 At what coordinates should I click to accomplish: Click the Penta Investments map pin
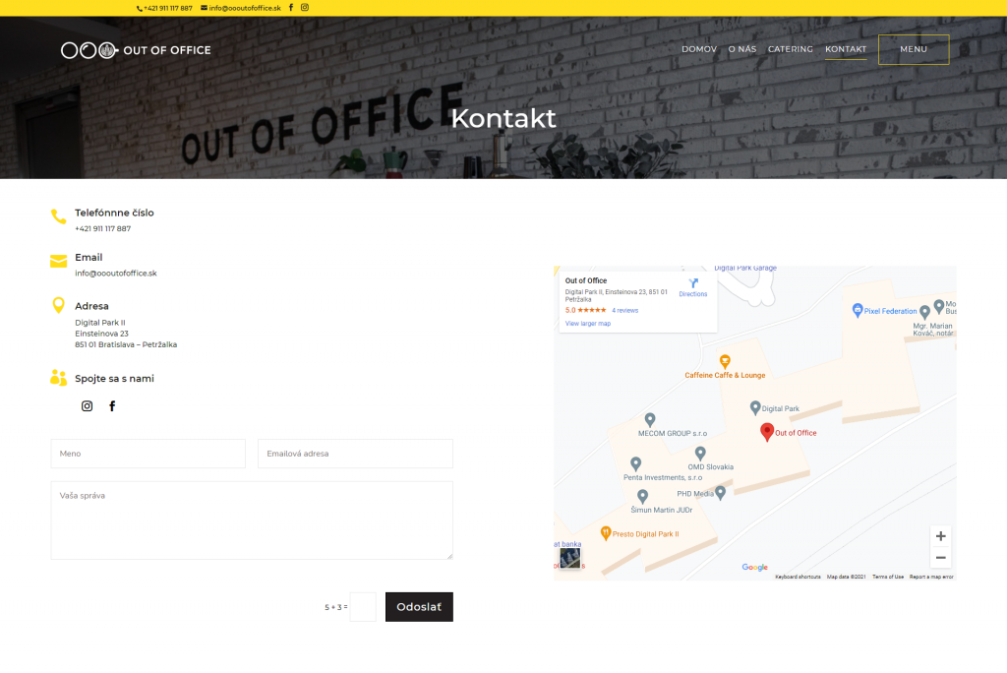point(636,463)
